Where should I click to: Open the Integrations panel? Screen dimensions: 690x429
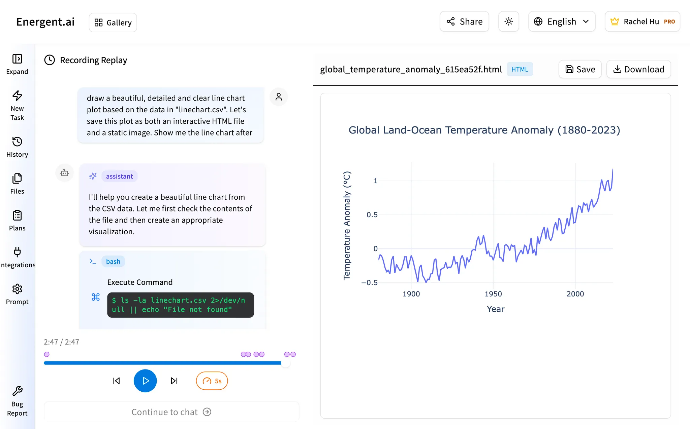click(17, 256)
